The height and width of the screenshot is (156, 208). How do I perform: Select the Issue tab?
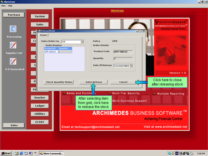(x=44, y=35)
